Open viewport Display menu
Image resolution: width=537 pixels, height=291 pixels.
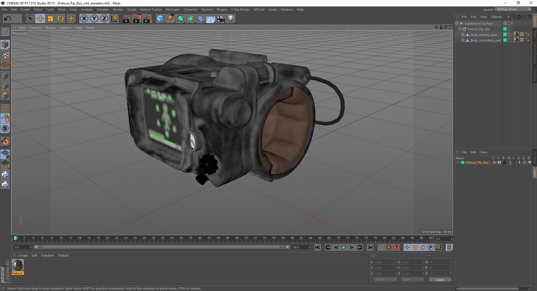pyautogui.click(x=50, y=28)
